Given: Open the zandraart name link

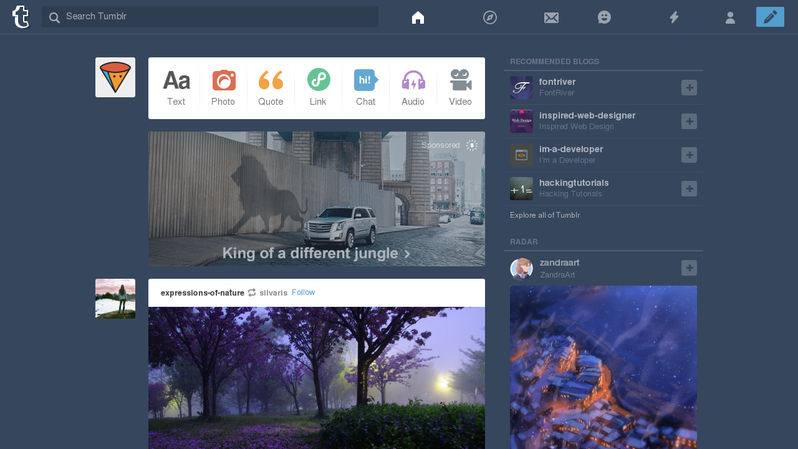Looking at the screenshot, I should tap(560, 263).
